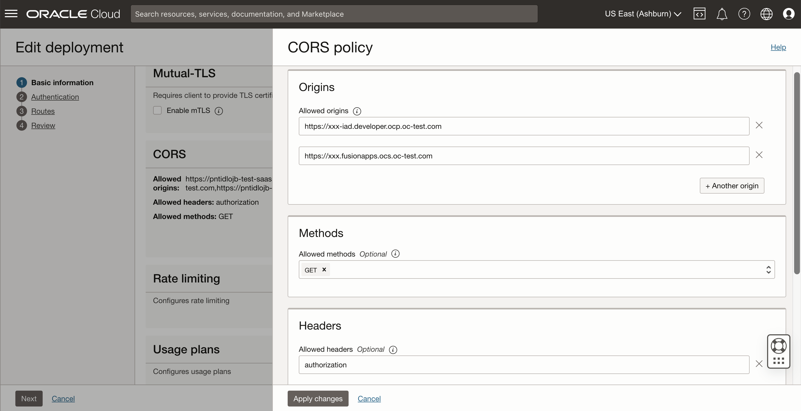The height and width of the screenshot is (411, 801).
Task: Go to the Authentication step
Action: click(x=55, y=97)
